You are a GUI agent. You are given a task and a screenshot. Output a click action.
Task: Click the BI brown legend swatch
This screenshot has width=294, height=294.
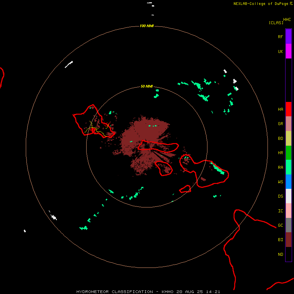pyautogui.click(x=288, y=240)
